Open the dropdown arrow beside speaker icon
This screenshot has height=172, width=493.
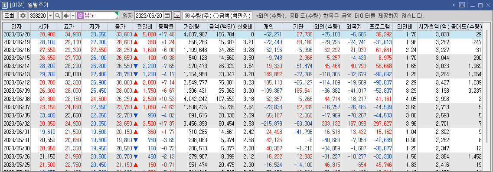[x=73, y=16]
